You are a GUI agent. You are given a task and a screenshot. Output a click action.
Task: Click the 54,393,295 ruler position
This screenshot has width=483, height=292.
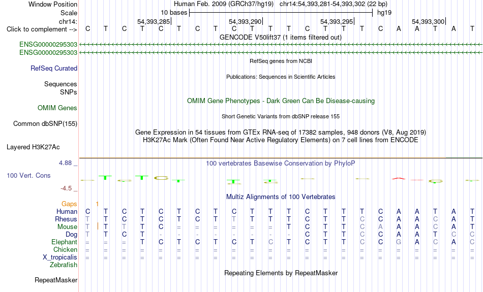coord(337,21)
